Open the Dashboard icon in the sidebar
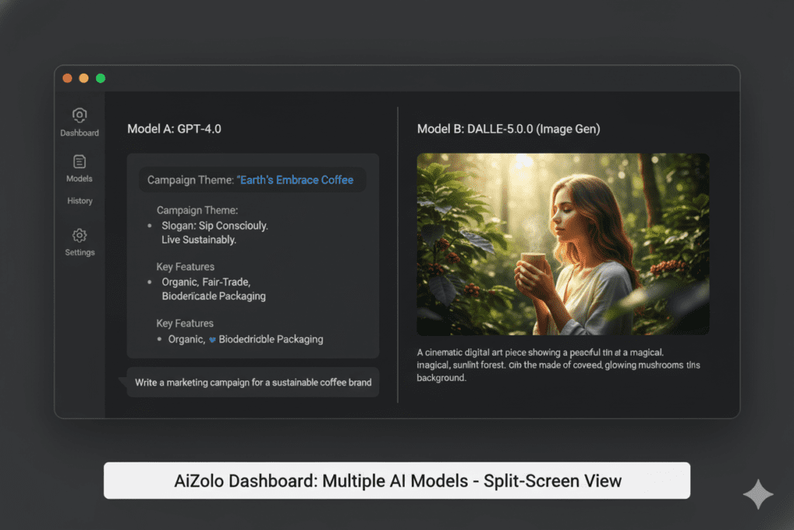The image size is (794, 530). (79, 116)
